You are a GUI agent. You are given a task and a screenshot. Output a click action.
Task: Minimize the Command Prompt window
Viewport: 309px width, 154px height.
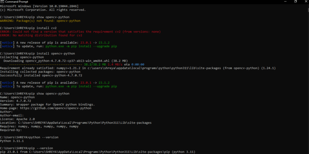[285, 2]
